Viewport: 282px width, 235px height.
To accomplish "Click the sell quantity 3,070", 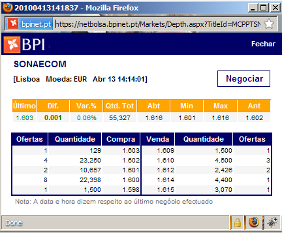I will pos(223,190).
